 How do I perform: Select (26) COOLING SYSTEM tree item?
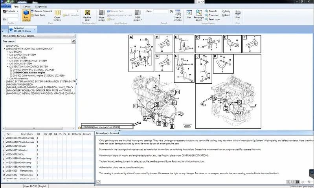pyautogui.click(x=20, y=64)
